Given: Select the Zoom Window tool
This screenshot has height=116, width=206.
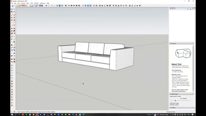Looking at the screenshot, I should point(14,48).
